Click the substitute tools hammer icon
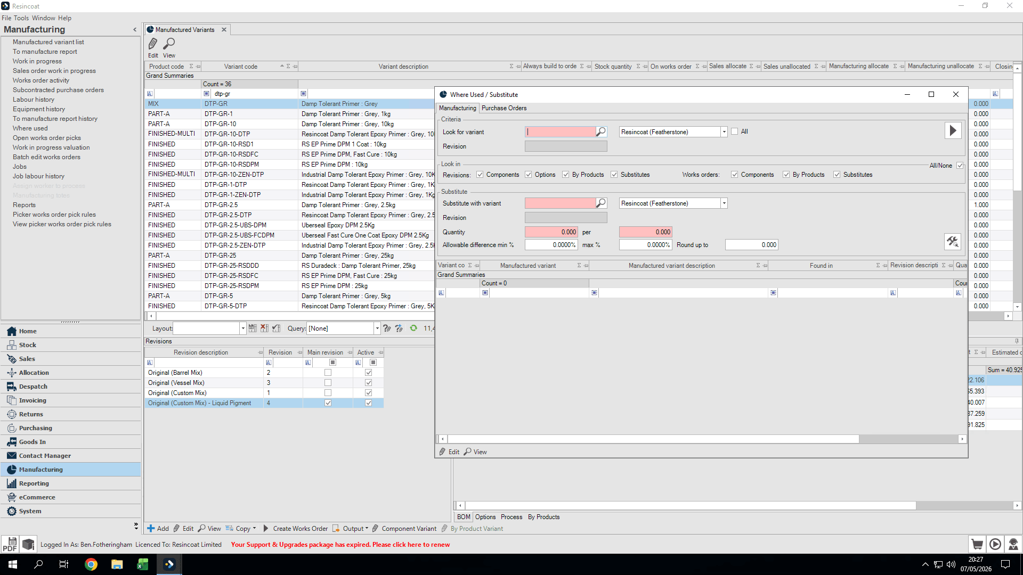This screenshot has width=1023, height=575. (x=953, y=242)
